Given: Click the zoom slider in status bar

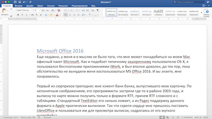Looking at the screenshot, I should pos(191,117).
